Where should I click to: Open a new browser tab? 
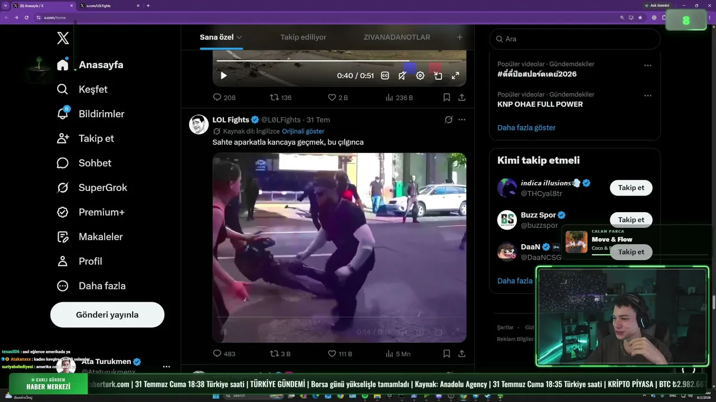tap(148, 6)
